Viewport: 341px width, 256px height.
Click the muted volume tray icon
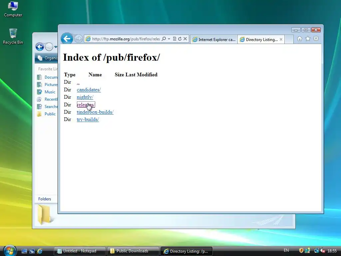pos(323,251)
